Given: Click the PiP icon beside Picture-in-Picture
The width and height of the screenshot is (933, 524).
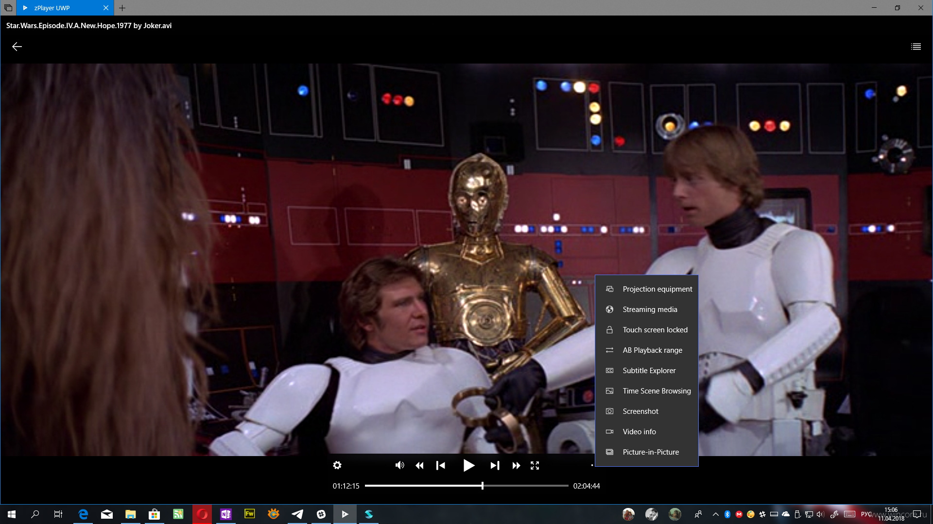Looking at the screenshot, I should pyautogui.click(x=609, y=452).
